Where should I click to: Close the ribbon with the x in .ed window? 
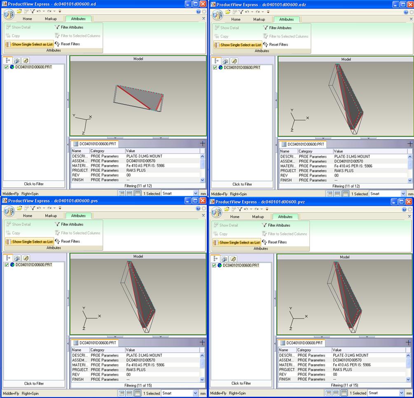tap(203, 19)
